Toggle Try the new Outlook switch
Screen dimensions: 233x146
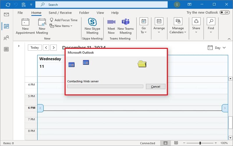coord(225,12)
